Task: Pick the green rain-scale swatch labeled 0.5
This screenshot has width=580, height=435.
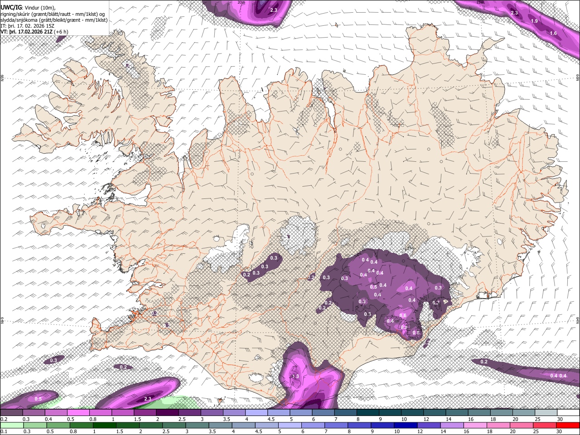Action: click(x=58, y=425)
